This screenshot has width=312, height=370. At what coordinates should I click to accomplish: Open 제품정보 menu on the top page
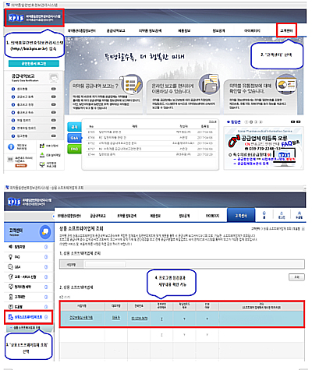[x=184, y=30]
